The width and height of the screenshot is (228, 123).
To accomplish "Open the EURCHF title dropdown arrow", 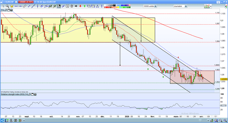I will pos(4,2).
